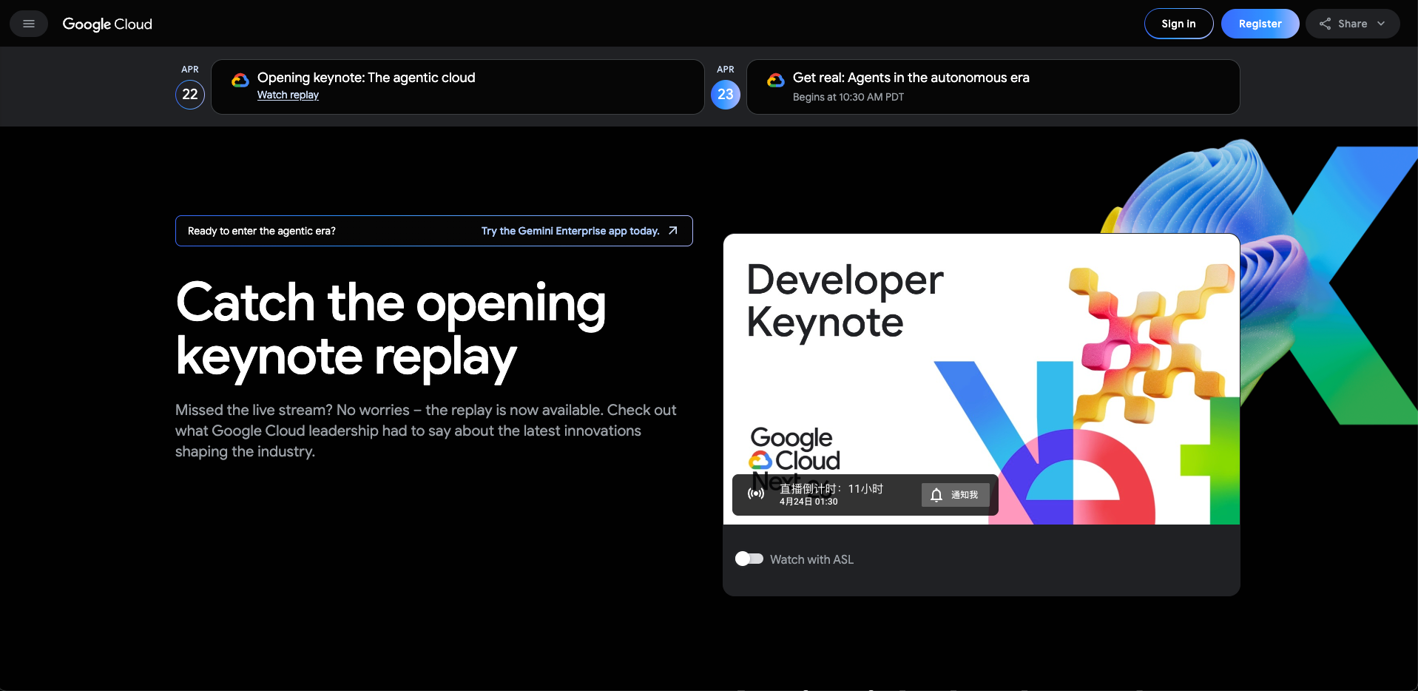Click Try the Gemini Enterprise app today link
The width and height of the screenshot is (1418, 691).
570,231
